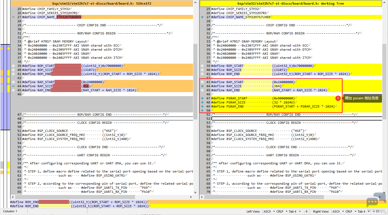The height and width of the screenshot is (215, 388).
Task: Click left value (456) on RAM_SIZE line
Action: point(86,86)
